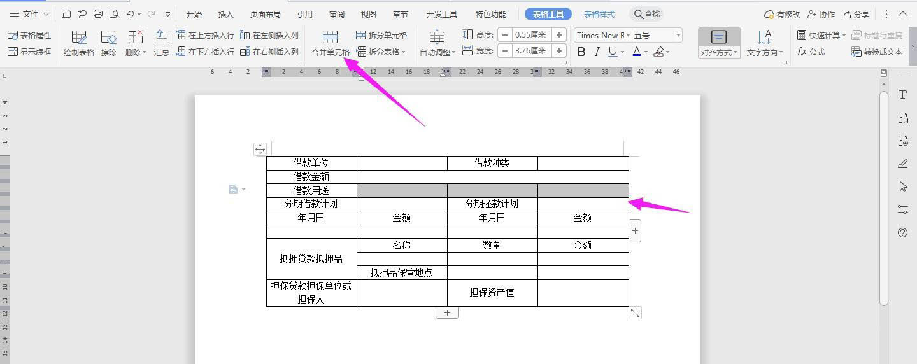Image resolution: width=917 pixels, height=364 pixels.
Task: Click the table resize handle at corner
Action: (x=635, y=312)
